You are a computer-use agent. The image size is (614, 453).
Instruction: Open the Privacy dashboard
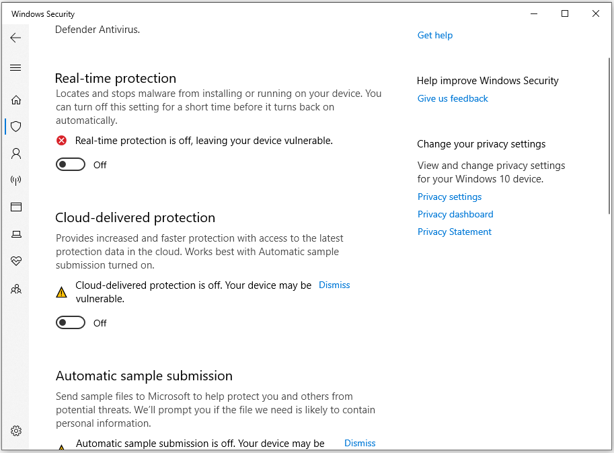[x=455, y=214]
